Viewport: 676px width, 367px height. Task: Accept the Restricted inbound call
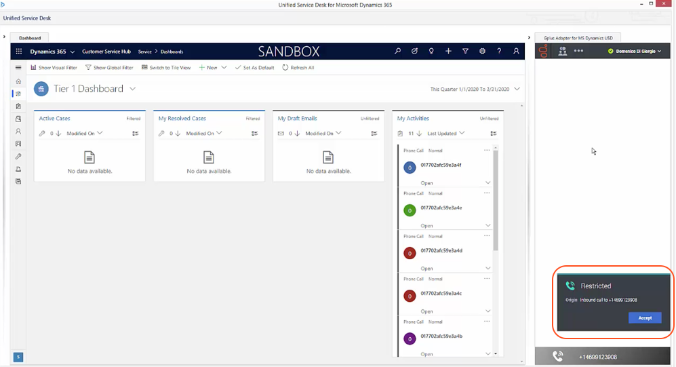point(645,318)
